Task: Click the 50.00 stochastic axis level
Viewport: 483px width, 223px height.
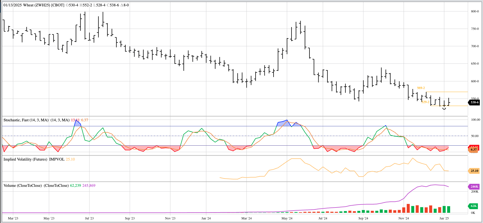Action: [x=475, y=136]
